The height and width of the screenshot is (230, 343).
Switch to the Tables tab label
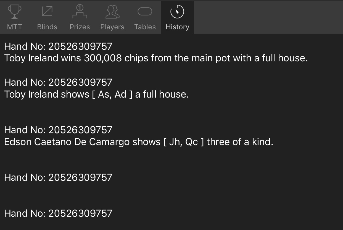[145, 27]
